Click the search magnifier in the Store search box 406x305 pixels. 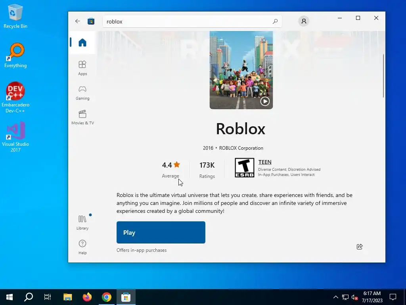[275, 21]
